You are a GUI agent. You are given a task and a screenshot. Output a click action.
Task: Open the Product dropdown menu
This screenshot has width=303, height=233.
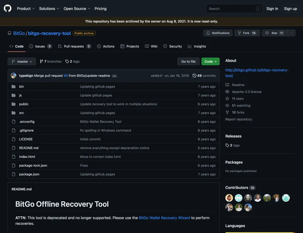(x=26, y=9)
